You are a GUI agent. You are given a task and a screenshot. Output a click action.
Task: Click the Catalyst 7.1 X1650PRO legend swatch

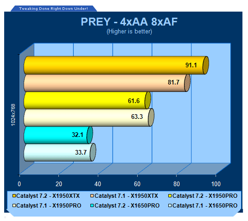170,206
